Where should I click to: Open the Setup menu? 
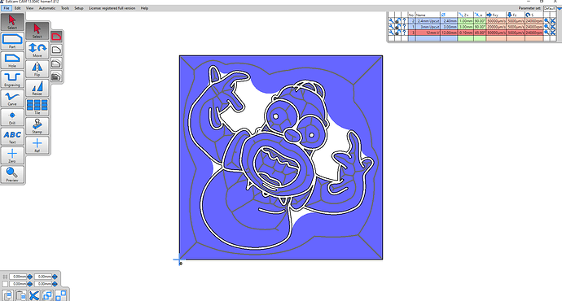click(79, 8)
